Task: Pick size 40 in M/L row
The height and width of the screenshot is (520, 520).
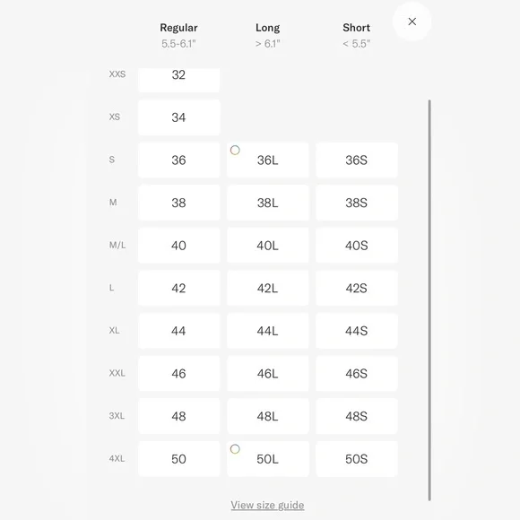Action: coord(178,246)
